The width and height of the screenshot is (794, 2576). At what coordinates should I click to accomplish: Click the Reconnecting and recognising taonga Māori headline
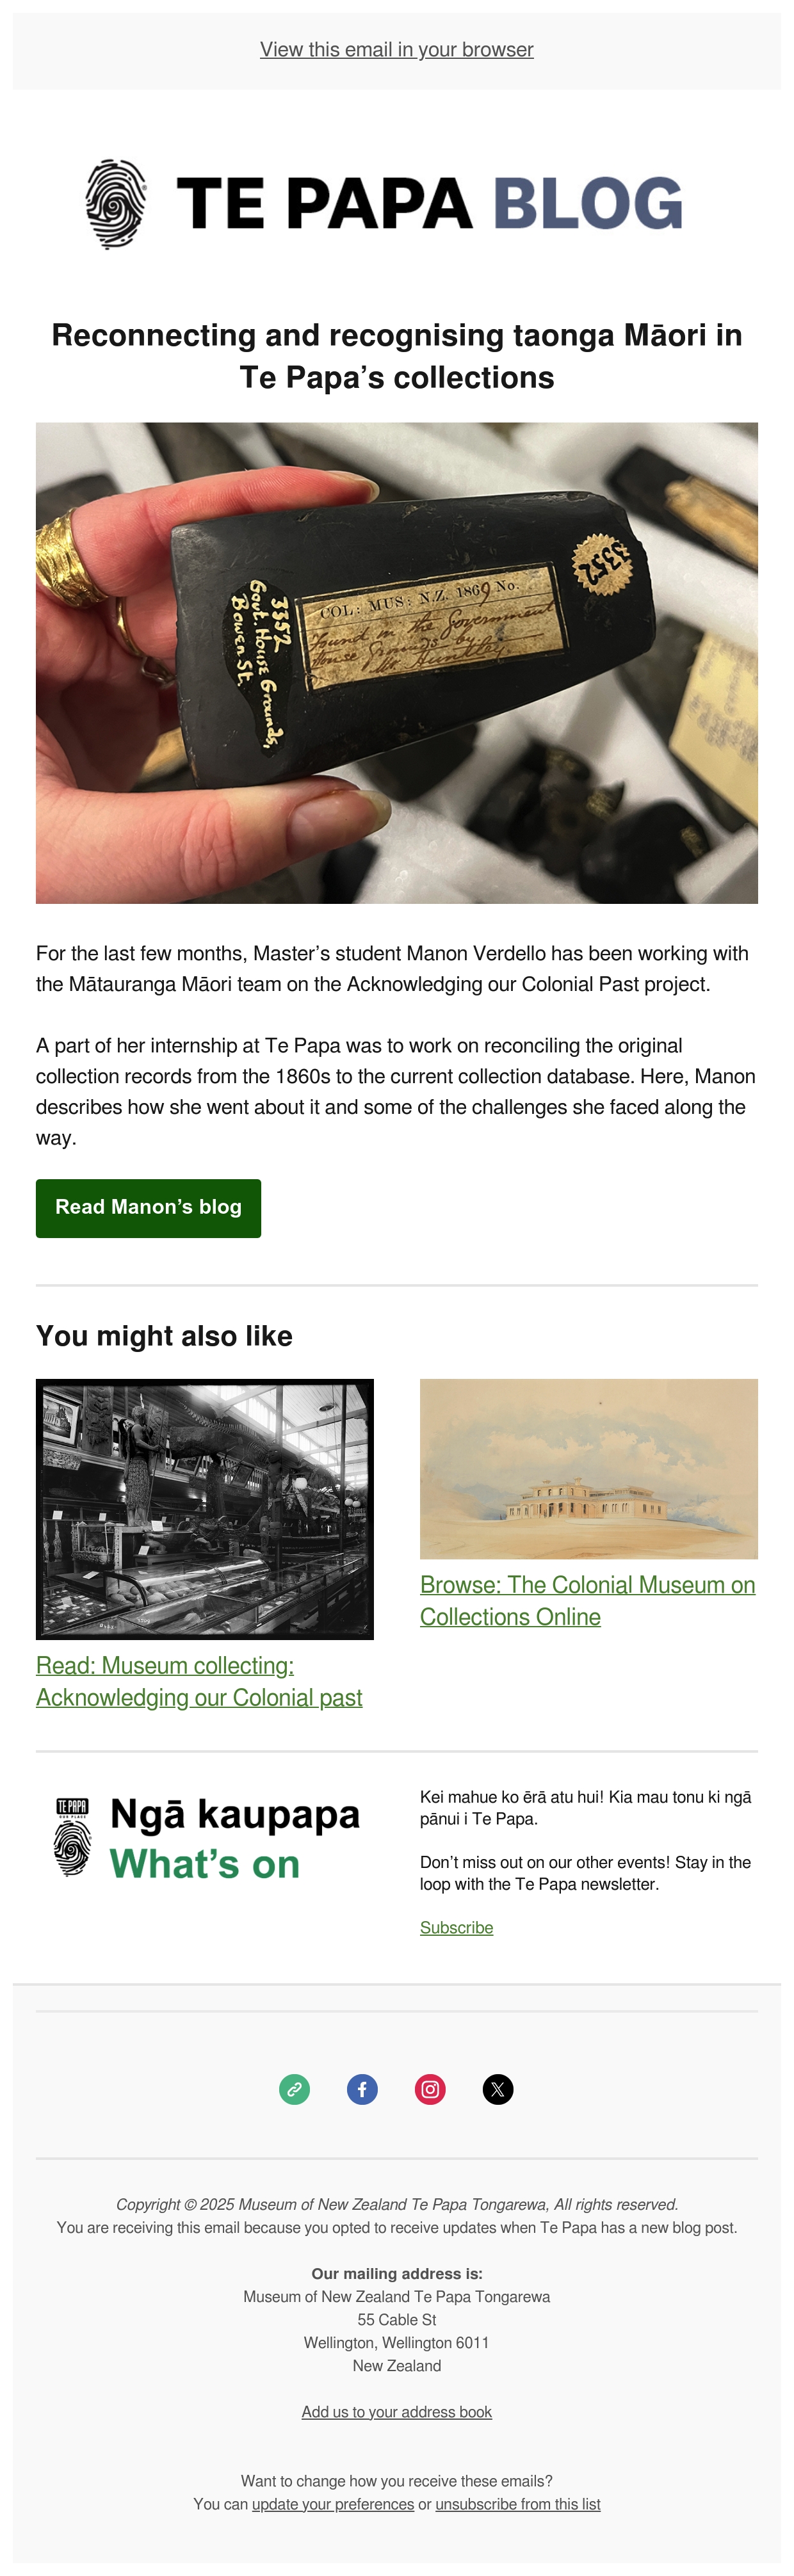[x=397, y=356]
